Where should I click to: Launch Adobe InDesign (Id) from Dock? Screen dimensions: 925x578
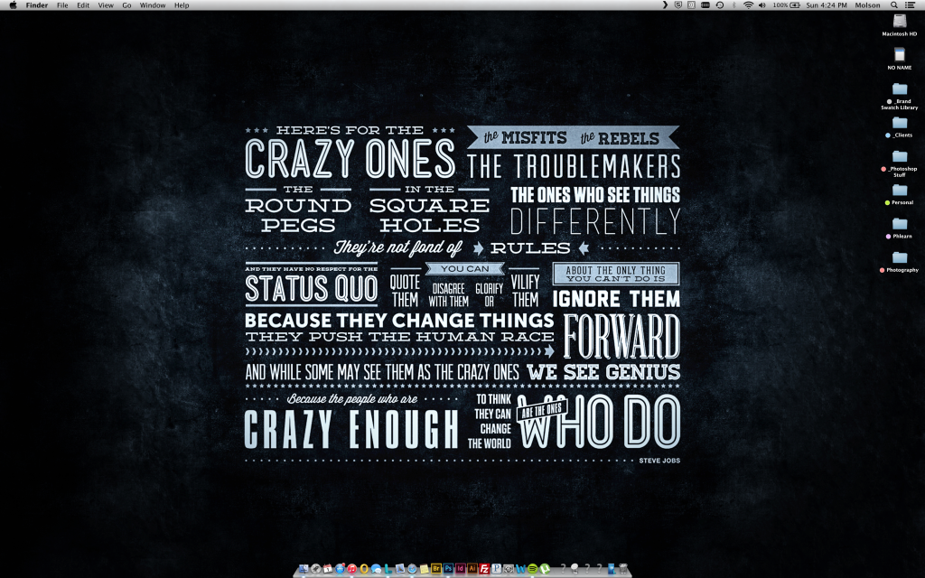click(x=460, y=569)
